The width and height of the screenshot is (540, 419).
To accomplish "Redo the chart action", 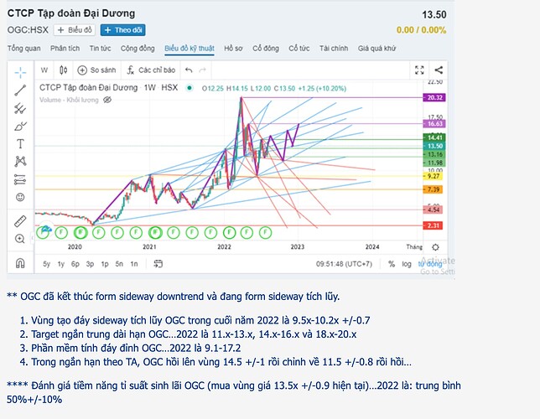I will 203,70.
